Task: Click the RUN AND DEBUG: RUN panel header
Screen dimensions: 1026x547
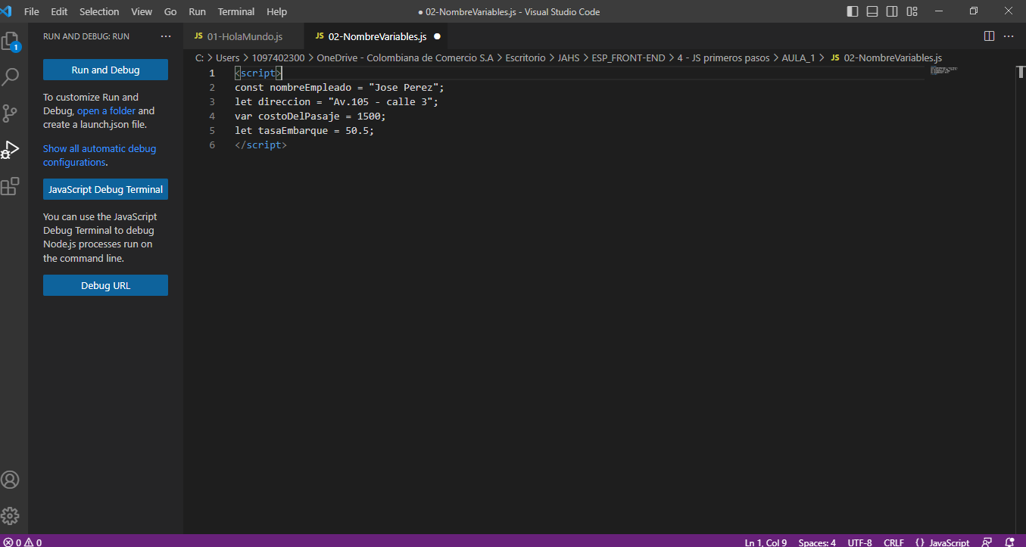Action: click(x=86, y=36)
